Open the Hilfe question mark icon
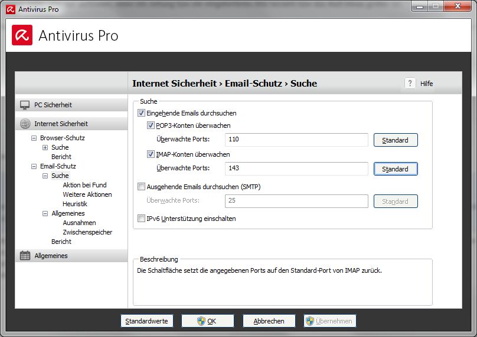The height and width of the screenshot is (337, 477). (410, 83)
